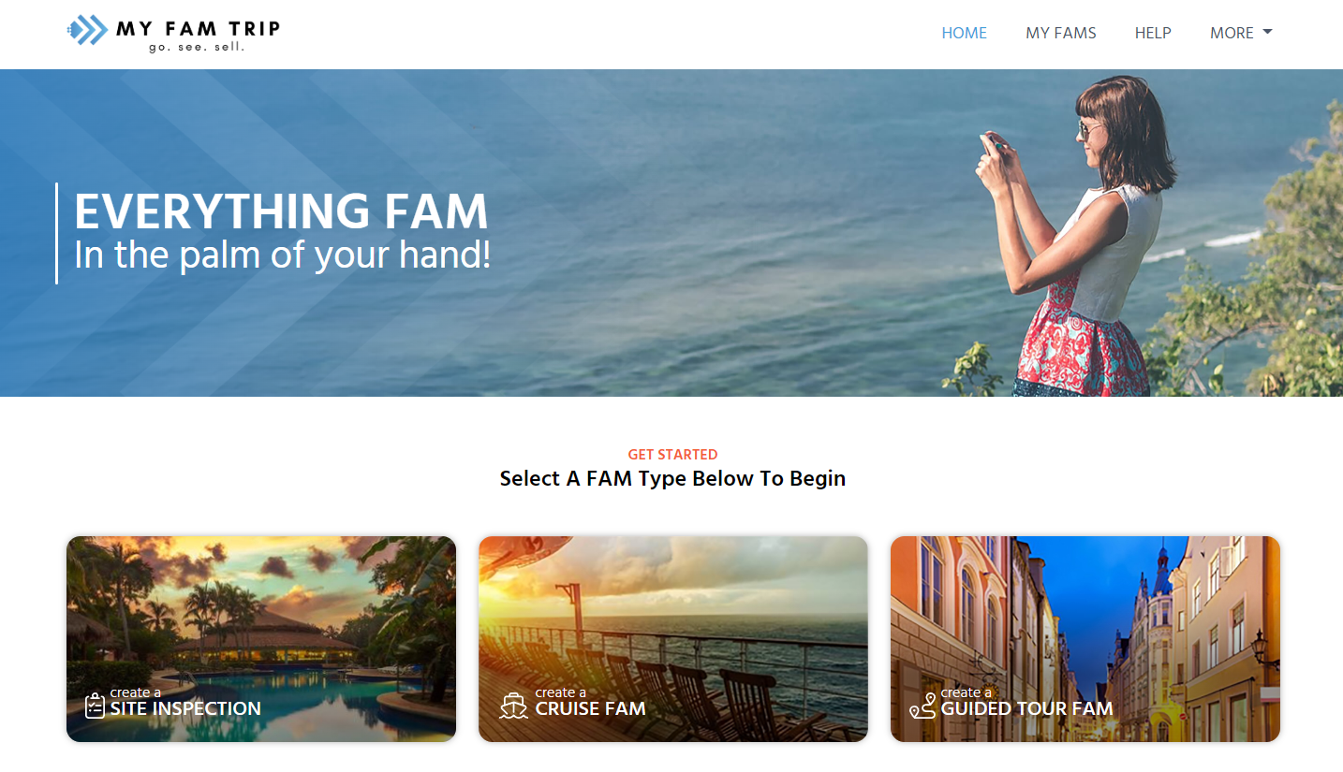Image resolution: width=1343 pixels, height=772 pixels.
Task: Choose the CRUISE FAM label text
Action: pyautogui.click(x=590, y=708)
